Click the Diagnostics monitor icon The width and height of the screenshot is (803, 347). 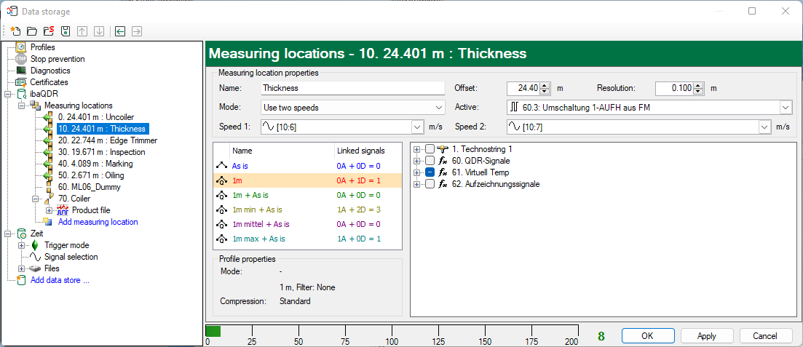point(21,71)
